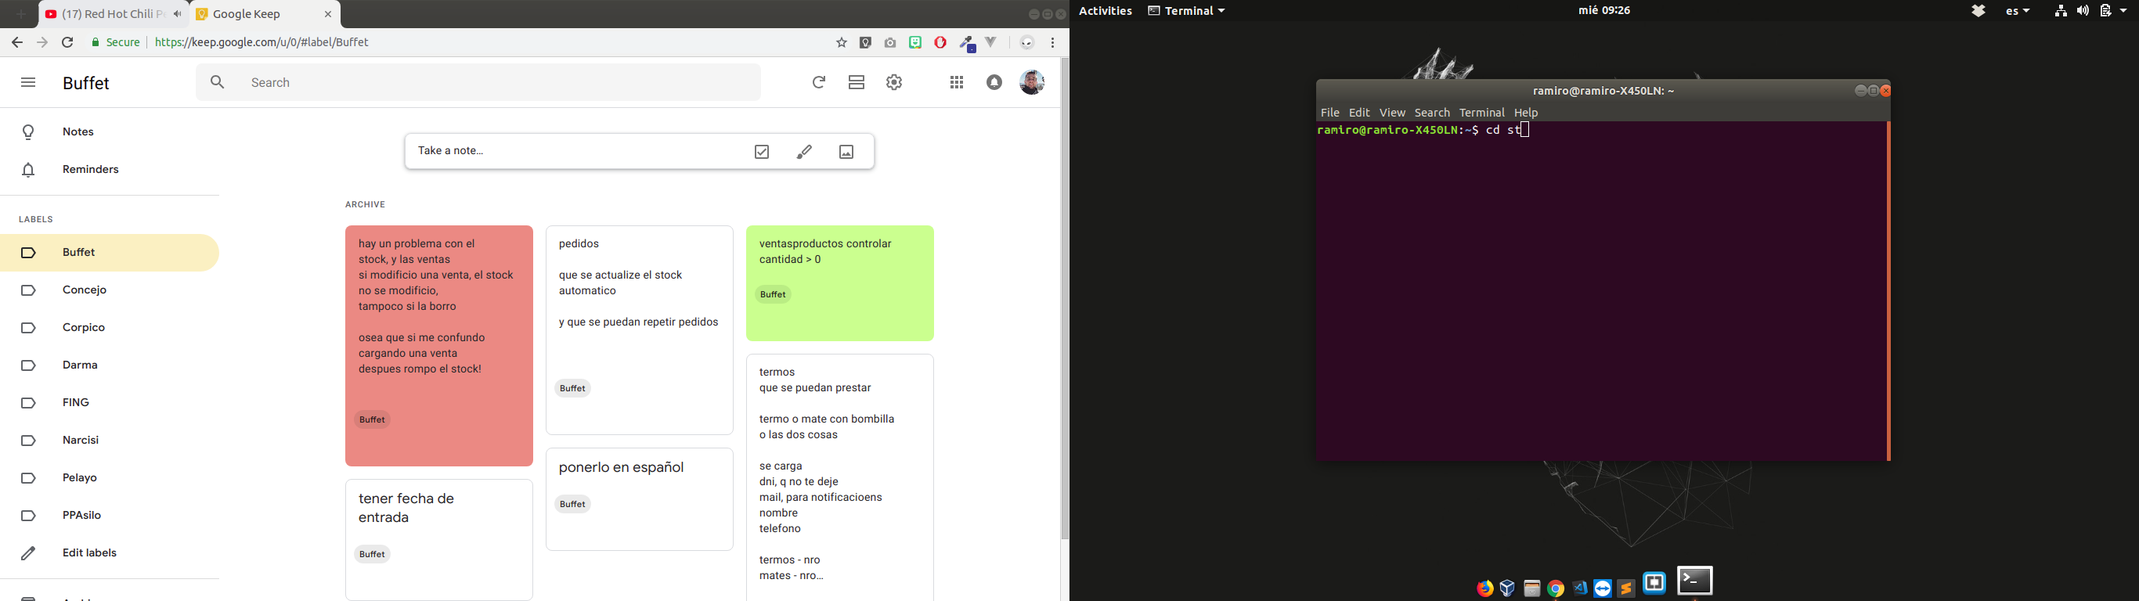2139x601 pixels.
Task: Mute the YouTube tab audio
Action: tap(178, 14)
